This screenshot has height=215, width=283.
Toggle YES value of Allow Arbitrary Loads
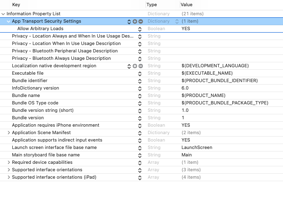[186, 29]
